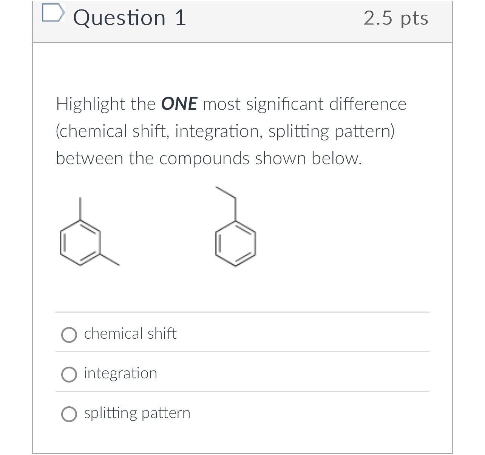The height and width of the screenshot is (455, 485).
Task: Select the splitting pattern radio button
Action: (69, 414)
